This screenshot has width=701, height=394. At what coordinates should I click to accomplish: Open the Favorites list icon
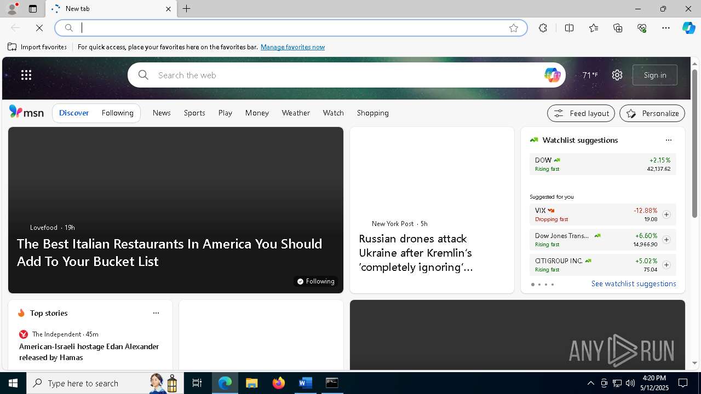point(594,28)
